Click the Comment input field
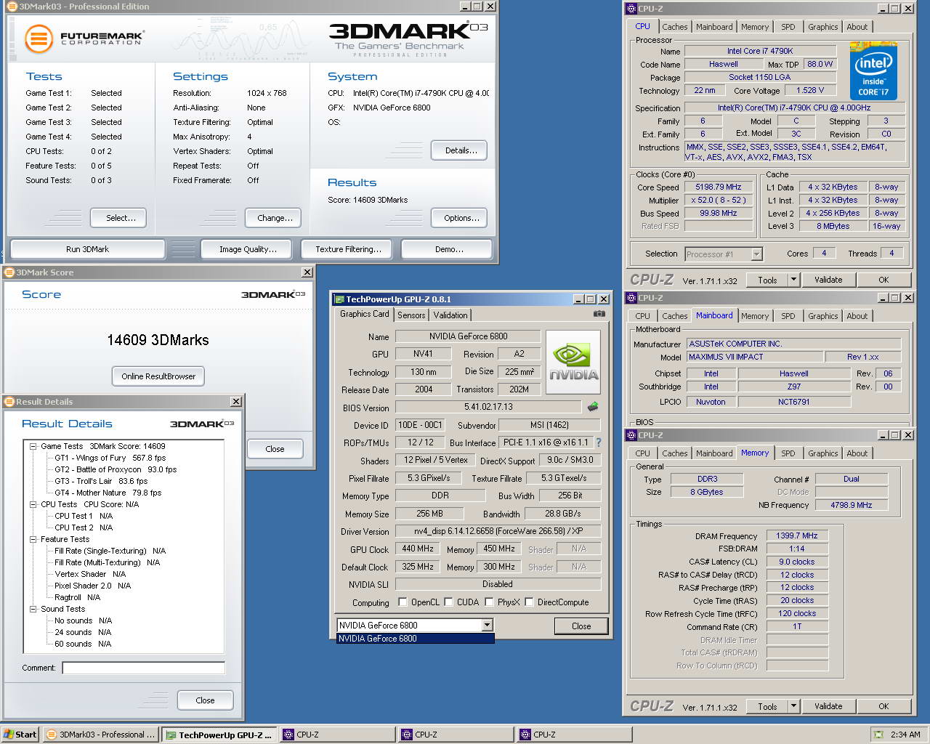The image size is (930, 744). point(143,668)
